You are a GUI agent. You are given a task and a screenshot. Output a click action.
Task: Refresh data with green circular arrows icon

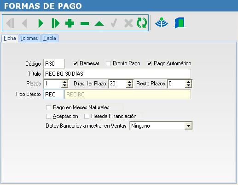coord(142,23)
